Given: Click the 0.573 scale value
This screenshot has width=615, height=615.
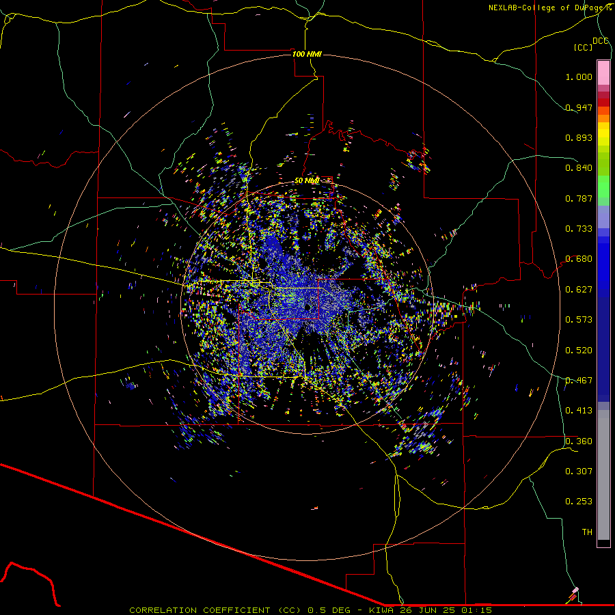Looking at the screenshot, I should click(579, 320).
